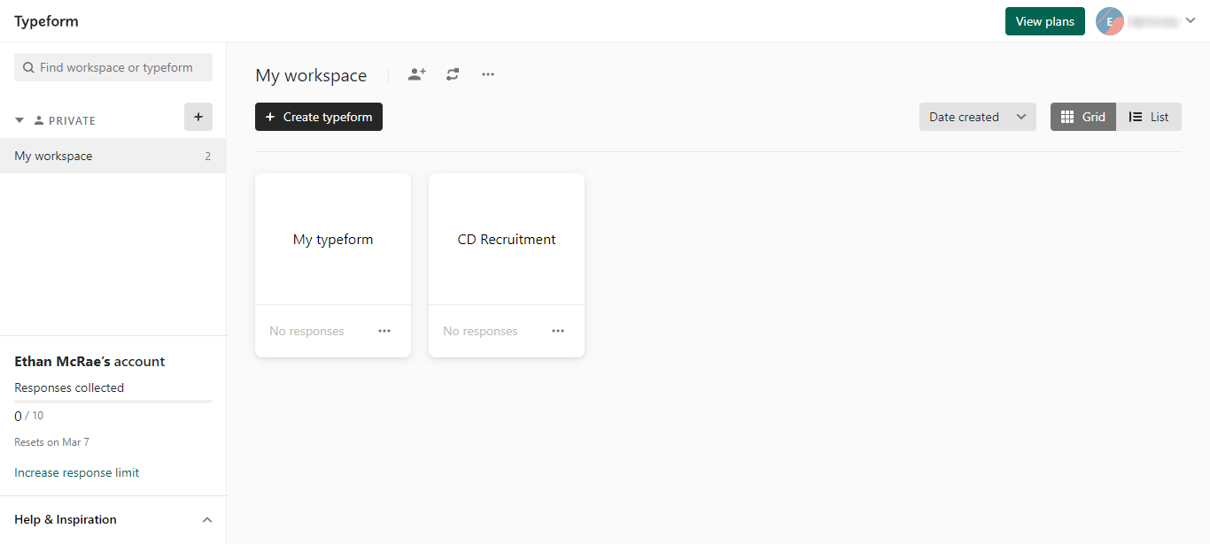Click No responses on CD Recruitment card
The height and width of the screenshot is (544, 1210).
point(480,331)
